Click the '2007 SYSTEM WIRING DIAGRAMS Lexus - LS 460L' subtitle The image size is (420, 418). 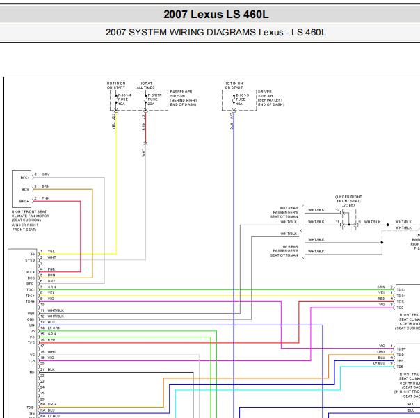pyautogui.click(x=216, y=33)
